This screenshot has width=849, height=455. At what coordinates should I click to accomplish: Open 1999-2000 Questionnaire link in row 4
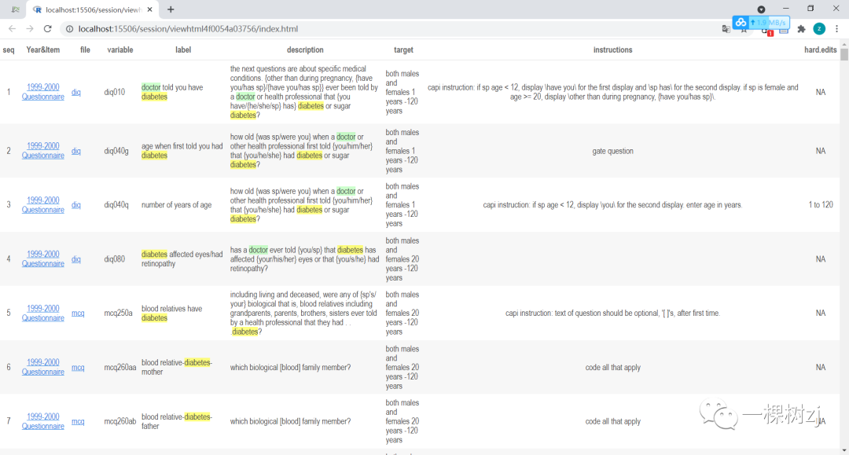click(x=42, y=259)
